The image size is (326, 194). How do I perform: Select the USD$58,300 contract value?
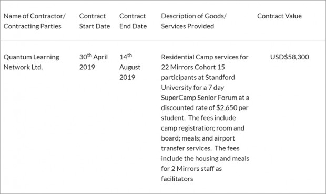[290, 57]
